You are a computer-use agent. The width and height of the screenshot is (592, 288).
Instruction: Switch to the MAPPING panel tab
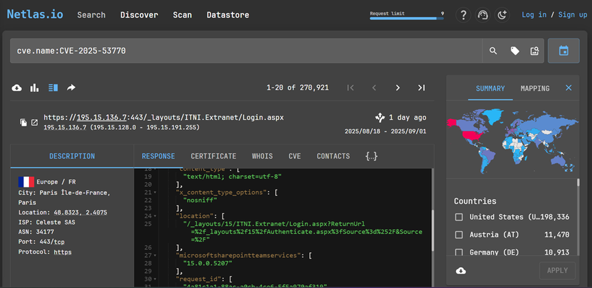click(x=535, y=88)
